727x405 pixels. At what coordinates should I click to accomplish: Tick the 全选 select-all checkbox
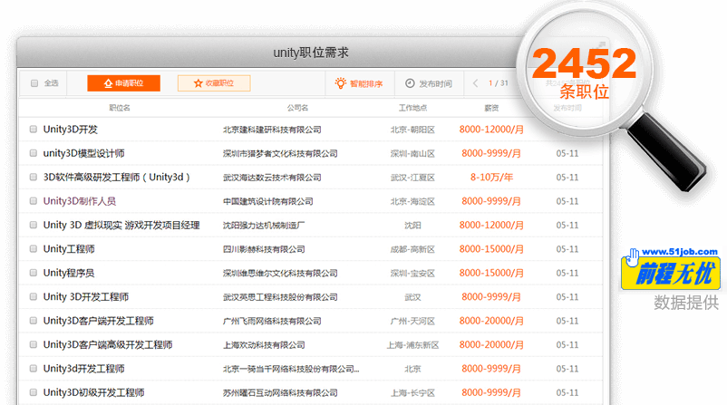tap(34, 83)
